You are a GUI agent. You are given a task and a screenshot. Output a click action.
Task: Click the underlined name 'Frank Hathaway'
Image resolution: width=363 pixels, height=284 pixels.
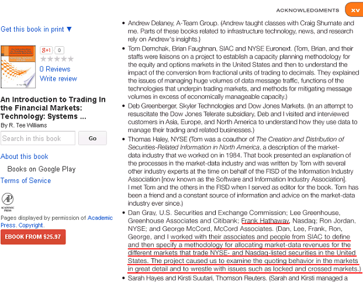[x=265, y=221]
